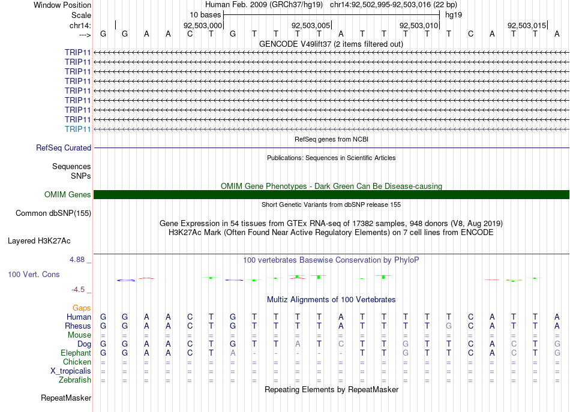
Task: Click the 92,503,010 coordinate label
Action: 419,25
